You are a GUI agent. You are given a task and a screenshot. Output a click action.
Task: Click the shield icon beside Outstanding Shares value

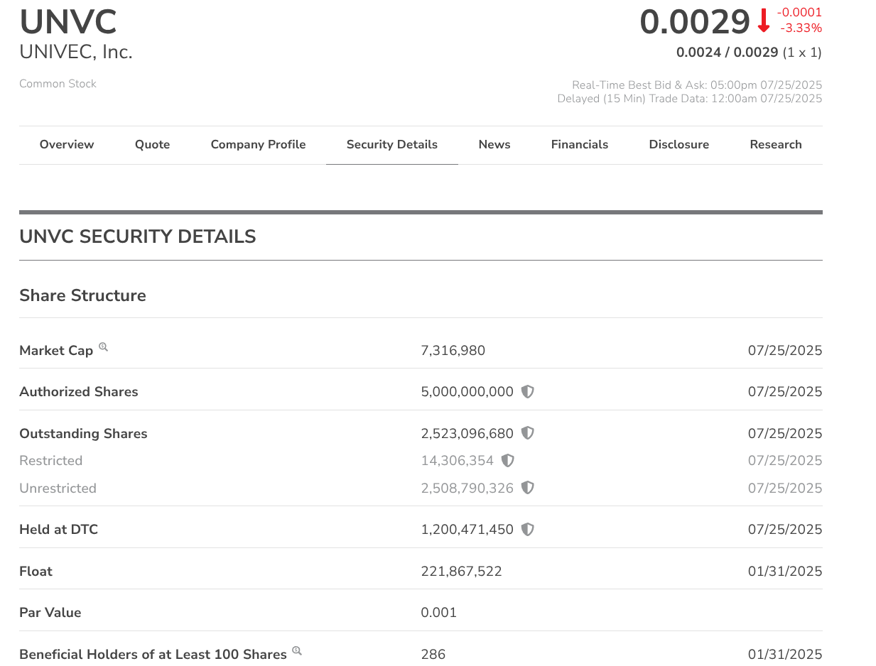527,433
